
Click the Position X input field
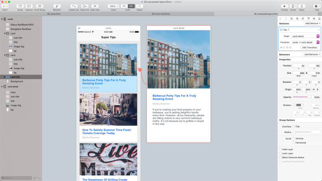(299, 66)
